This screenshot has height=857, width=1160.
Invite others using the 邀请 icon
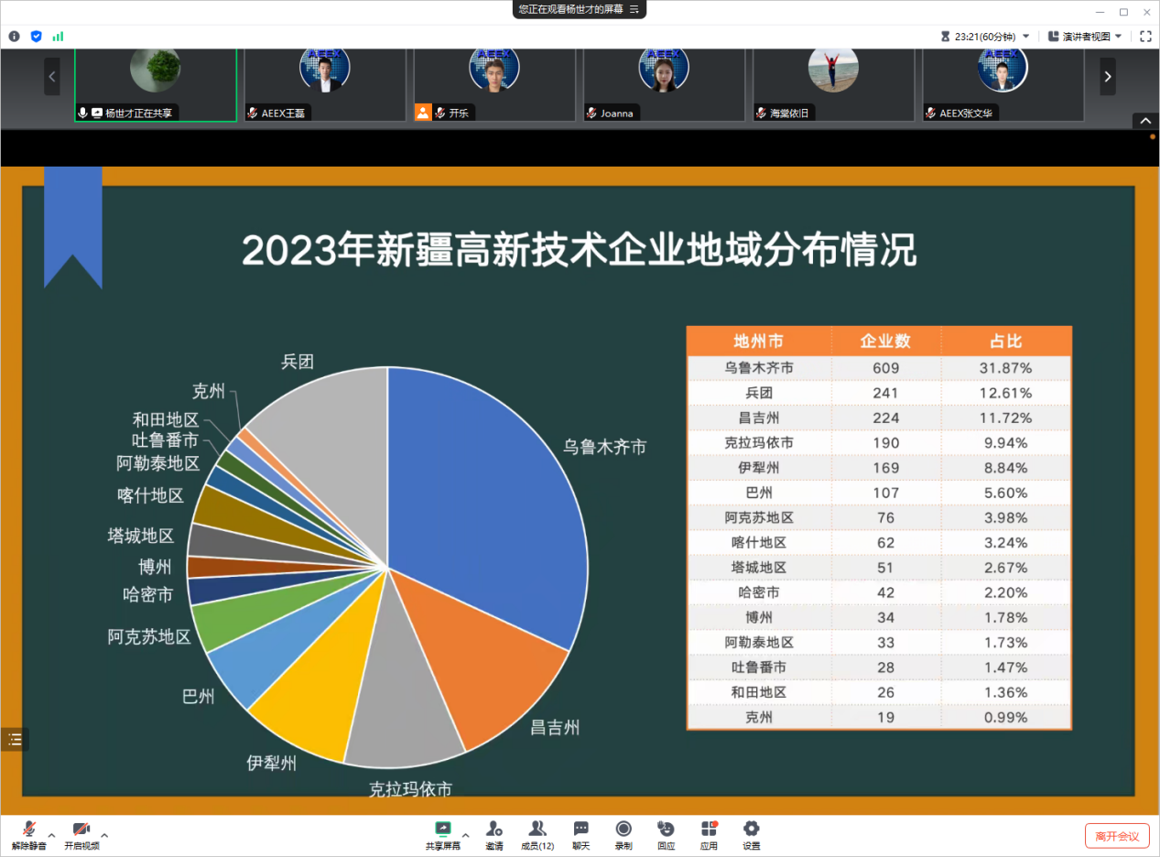pyautogui.click(x=494, y=834)
